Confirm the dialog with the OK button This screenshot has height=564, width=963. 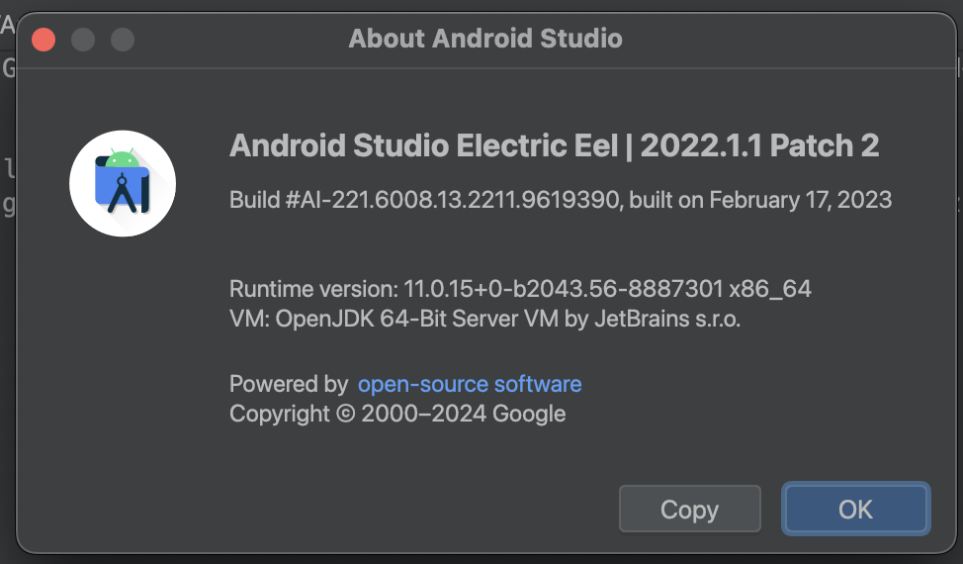[x=855, y=509]
